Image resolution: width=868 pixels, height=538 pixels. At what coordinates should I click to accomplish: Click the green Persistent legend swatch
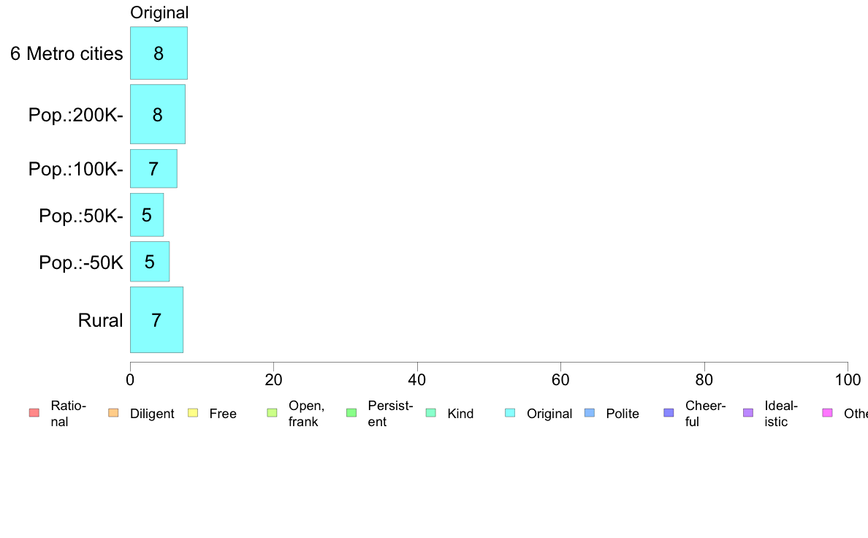[351, 413]
